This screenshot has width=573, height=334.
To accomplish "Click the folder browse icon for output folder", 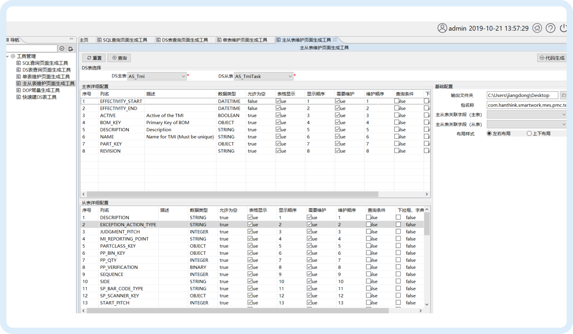I will click(x=563, y=95).
